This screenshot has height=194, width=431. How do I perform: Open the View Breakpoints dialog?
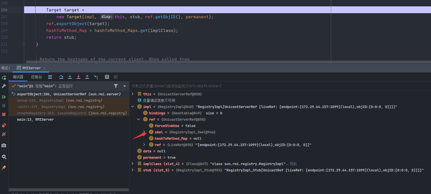pyautogui.click(x=4, y=126)
